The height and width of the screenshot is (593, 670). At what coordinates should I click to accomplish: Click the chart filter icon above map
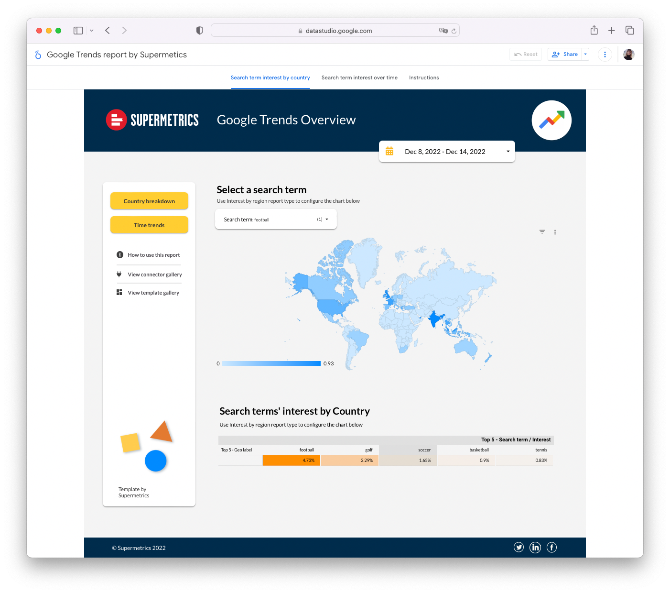coord(542,232)
